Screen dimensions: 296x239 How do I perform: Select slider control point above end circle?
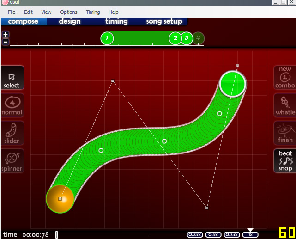237,66
